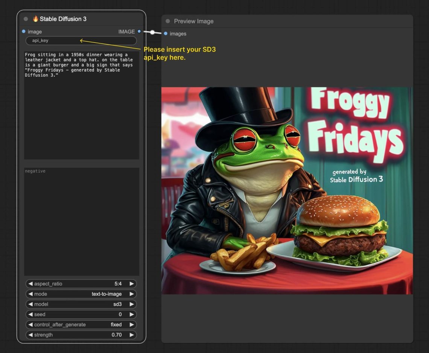The image size is (429, 353).
Task: Click the api_key input field
Action: [x=81, y=41]
